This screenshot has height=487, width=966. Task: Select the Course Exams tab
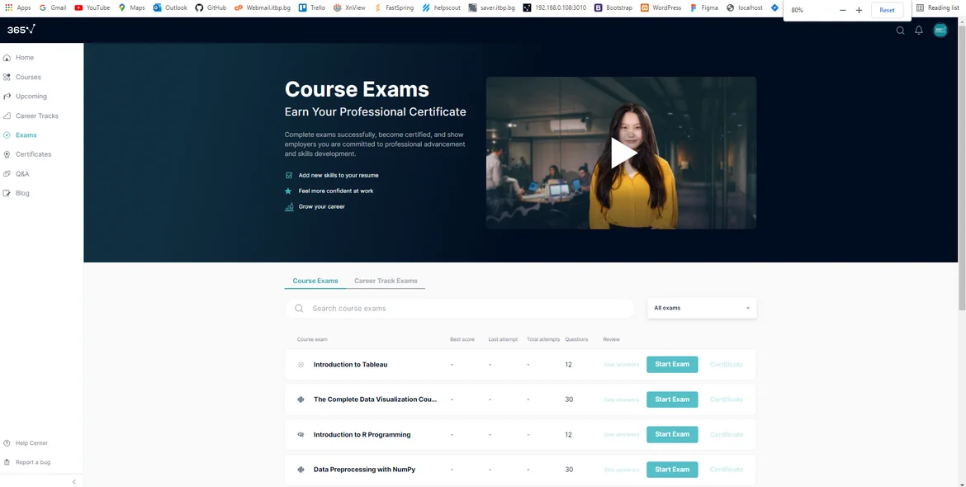coord(315,281)
